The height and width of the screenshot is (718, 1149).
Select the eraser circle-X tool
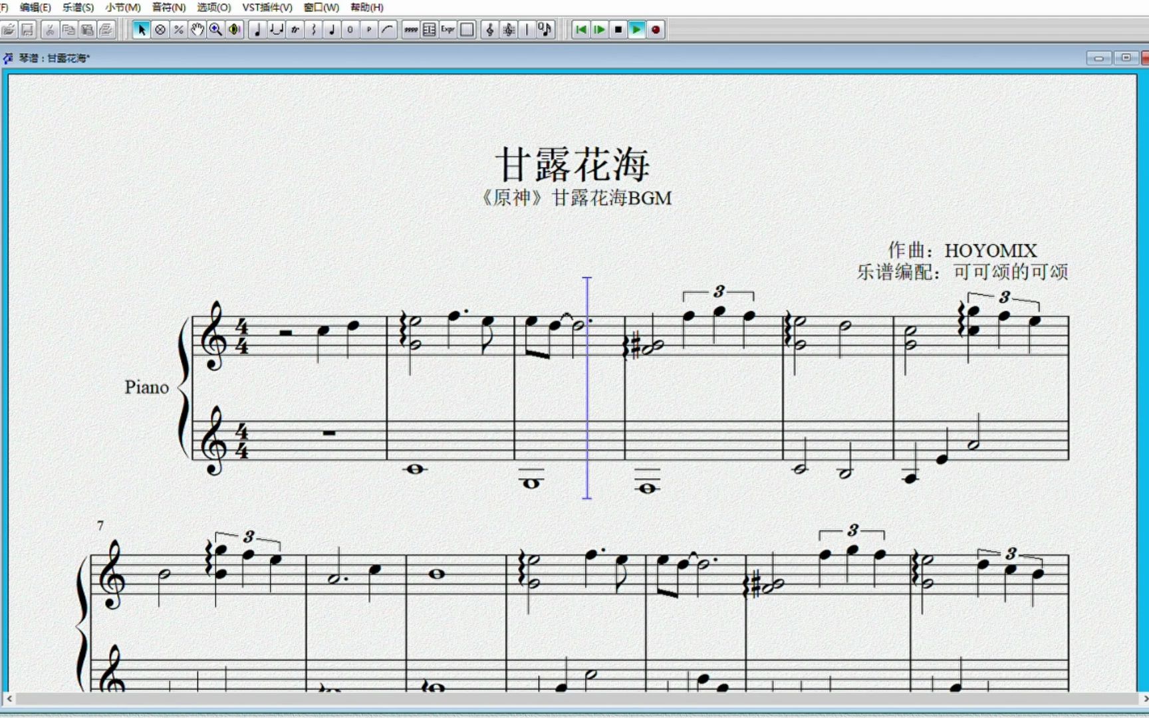coord(160,29)
